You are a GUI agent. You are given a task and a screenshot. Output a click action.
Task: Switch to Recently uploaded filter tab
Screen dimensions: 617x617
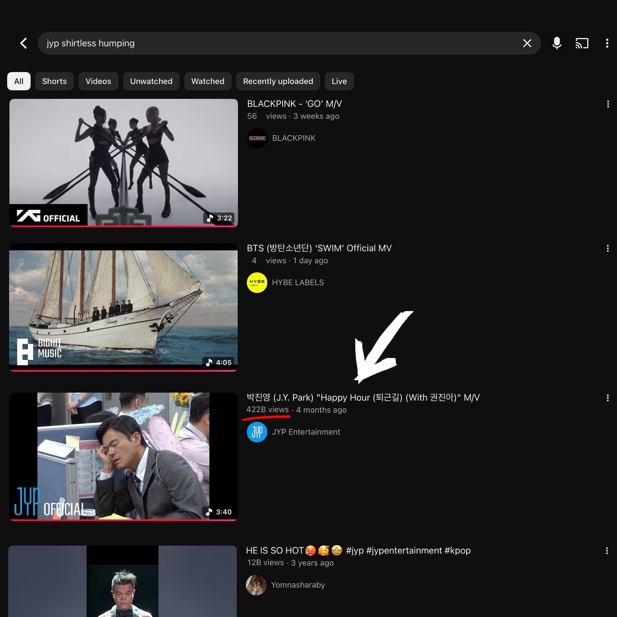click(278, 81)
